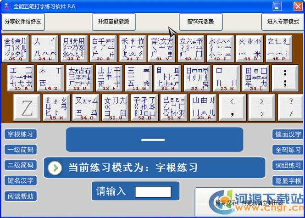Toggle 隐显字根 to hide or show radicals
The height and width of the screenshot is (218, 305).
point(288,181)
